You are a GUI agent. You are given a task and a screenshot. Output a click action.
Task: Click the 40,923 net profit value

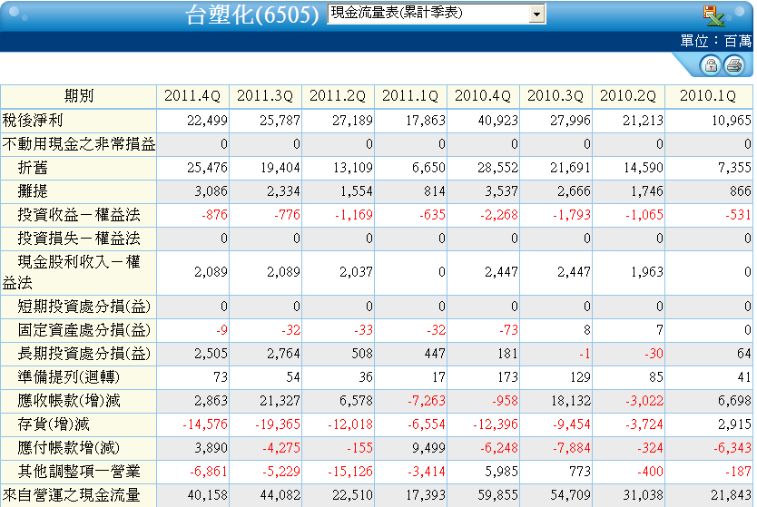[497, 121]
